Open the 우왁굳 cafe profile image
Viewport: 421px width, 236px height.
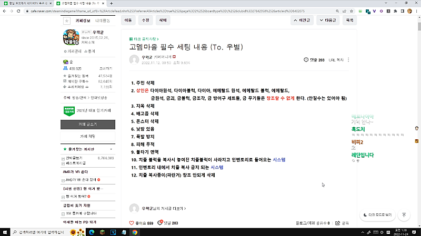[71, 37]
